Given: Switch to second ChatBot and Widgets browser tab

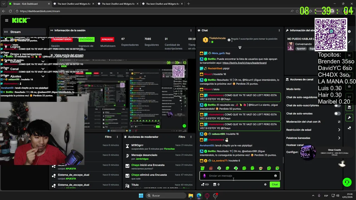Looking at the screenshot, I should pyautogui.click(x=73, y=4).
